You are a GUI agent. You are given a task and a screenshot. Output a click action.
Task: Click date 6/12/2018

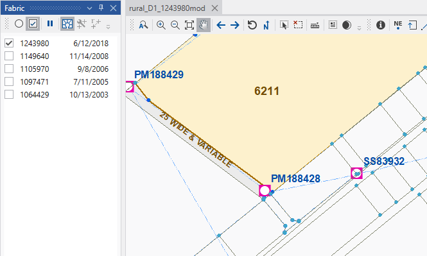(91, 43)
